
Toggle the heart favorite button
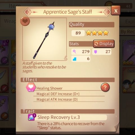[x=25, y=21]
